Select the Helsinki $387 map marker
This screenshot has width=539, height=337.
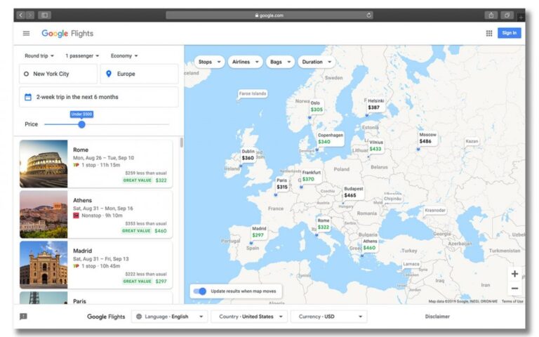click(x=375, y=104)
